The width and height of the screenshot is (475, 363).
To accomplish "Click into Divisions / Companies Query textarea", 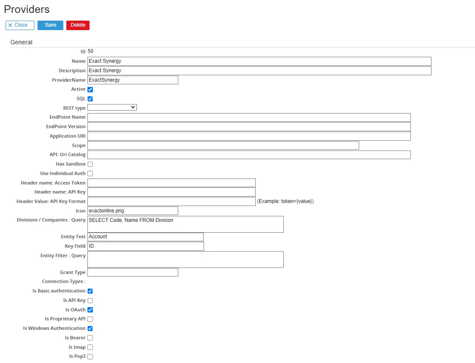I will 186,224.
